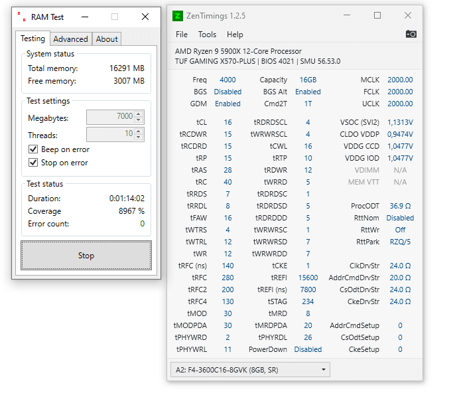Click the Duration value 0:01:14:02
This screenshot has height=419, width=455.
pyautogui.click(x=127, y=199)
